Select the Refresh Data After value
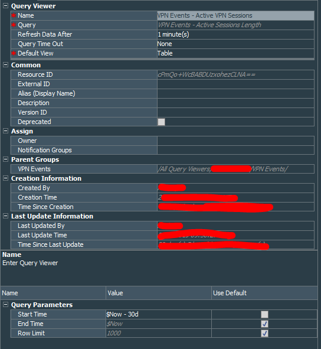The image size is (321, 349). [x=235, y=34]
